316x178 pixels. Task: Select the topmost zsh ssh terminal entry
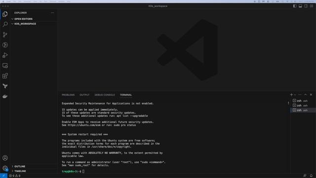pos(303,101)
